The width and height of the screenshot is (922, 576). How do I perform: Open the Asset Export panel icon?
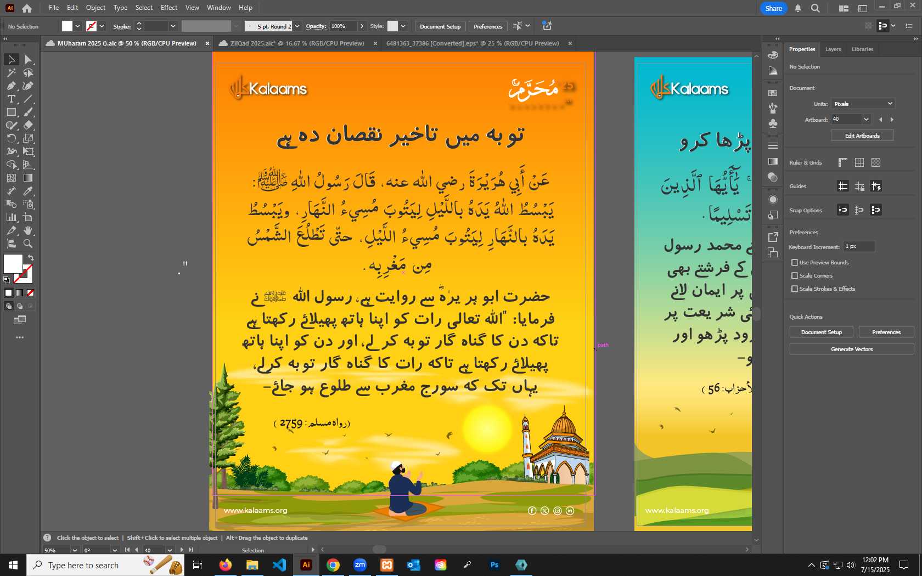coord(773,237)
